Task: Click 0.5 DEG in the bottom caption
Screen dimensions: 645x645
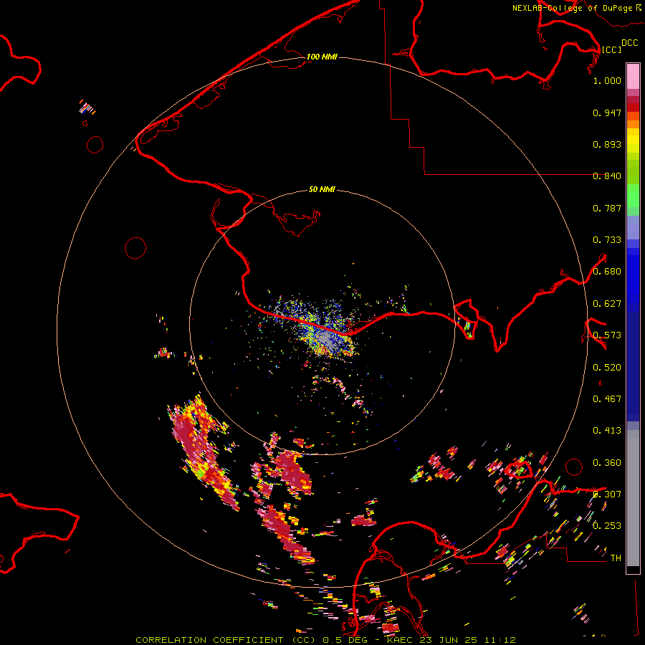Action: point(345,640)
